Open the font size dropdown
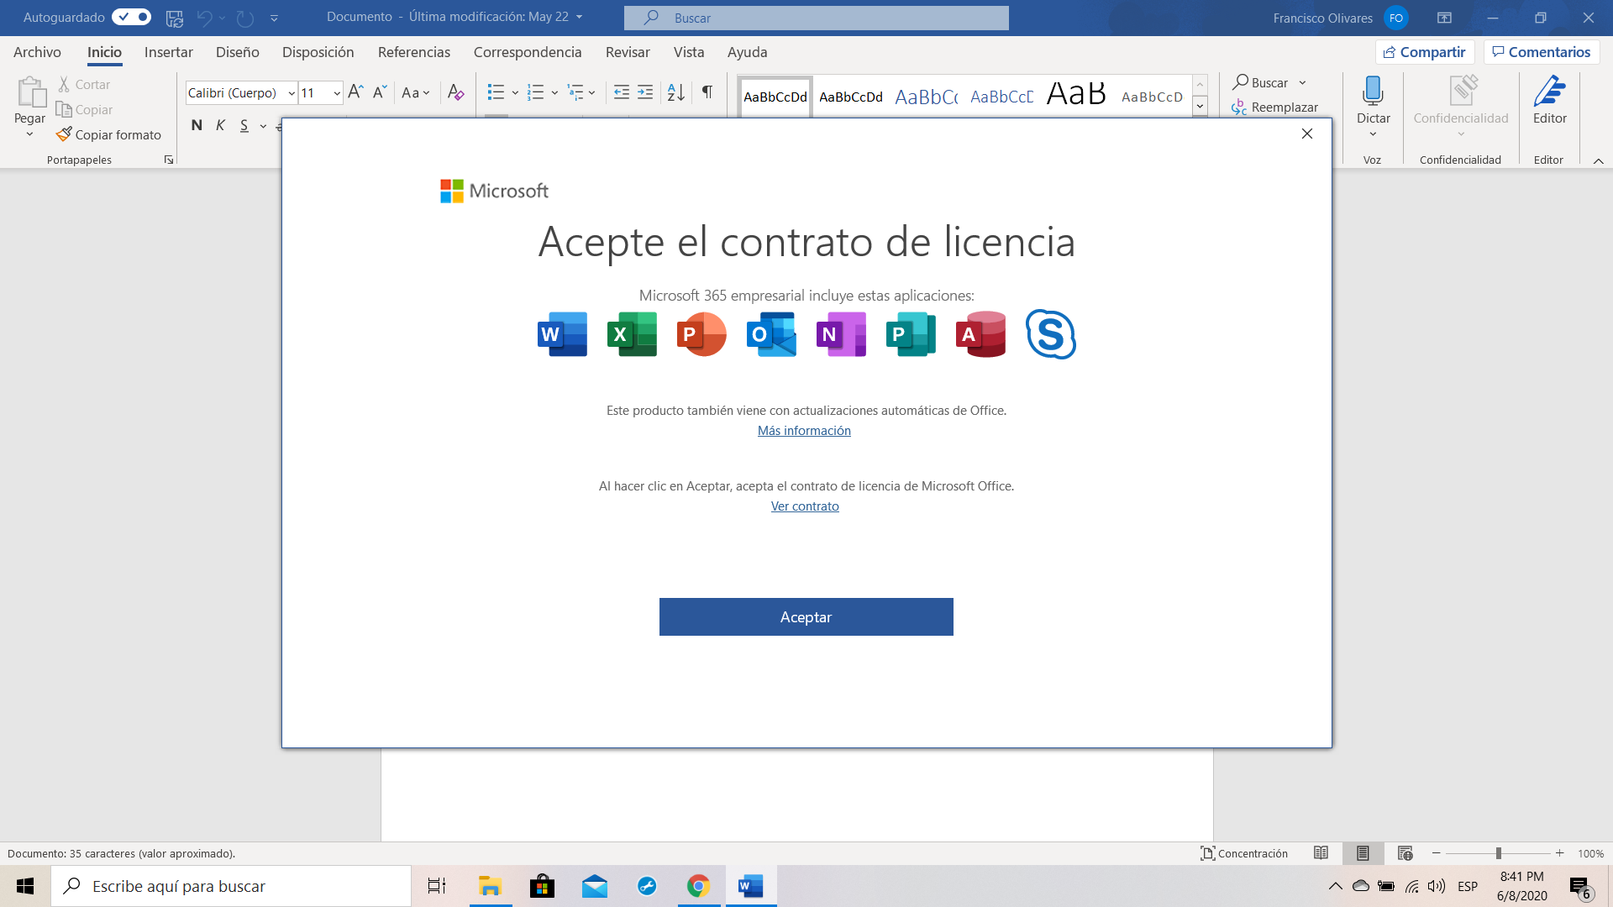Viewport: 1613px width, 907px height. (337, 93)
